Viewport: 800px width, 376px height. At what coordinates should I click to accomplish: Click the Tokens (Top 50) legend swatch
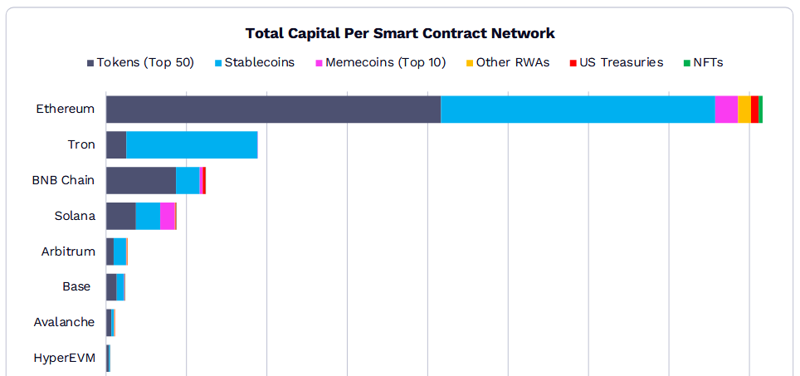(x=90, y=63)
